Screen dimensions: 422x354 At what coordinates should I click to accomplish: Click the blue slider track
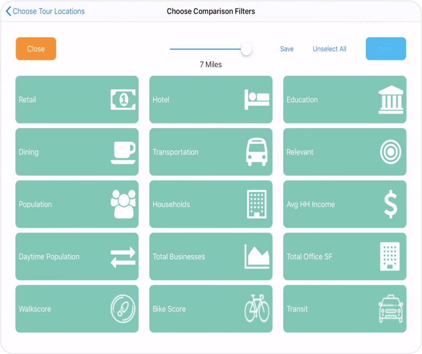205,49
